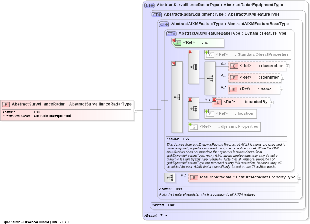Click the AbstractAIXMFeatureBaseType : DynamicFeatureType header

pos(232,34)
